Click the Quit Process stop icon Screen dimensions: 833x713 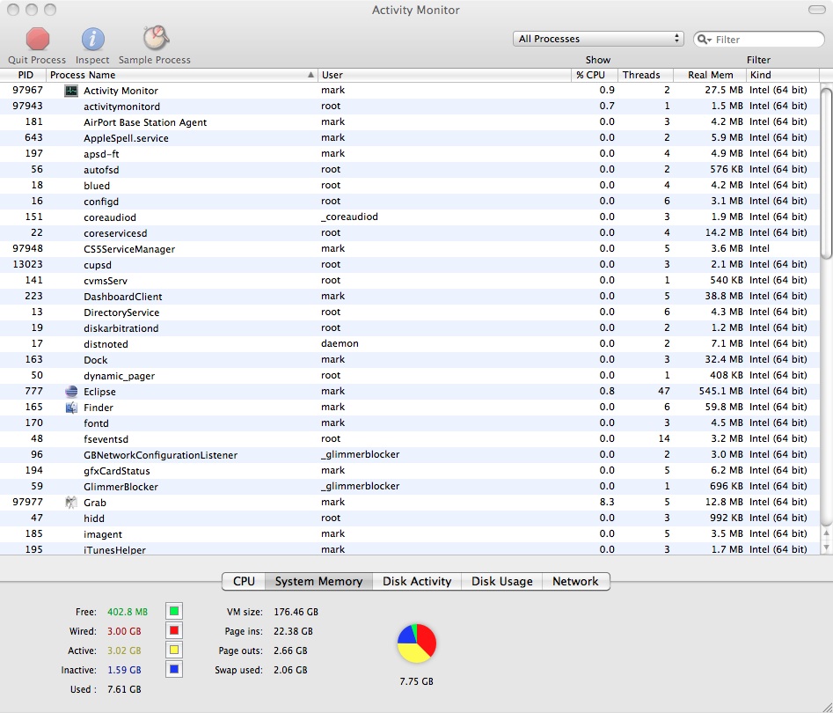(x=37, y=39)
